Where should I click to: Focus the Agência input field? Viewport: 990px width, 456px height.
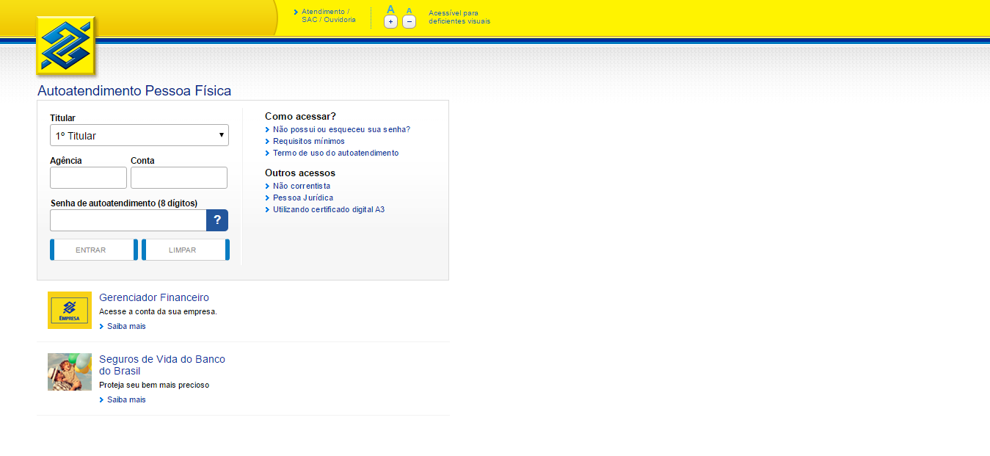tap(88, 178)
